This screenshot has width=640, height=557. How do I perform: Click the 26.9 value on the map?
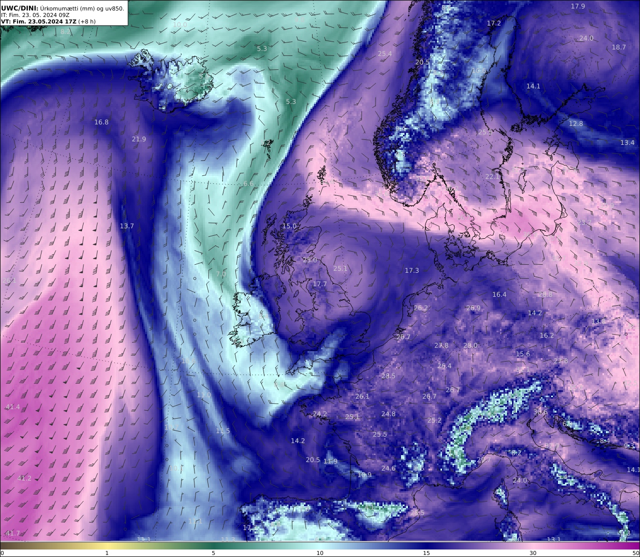coord(473,308)
